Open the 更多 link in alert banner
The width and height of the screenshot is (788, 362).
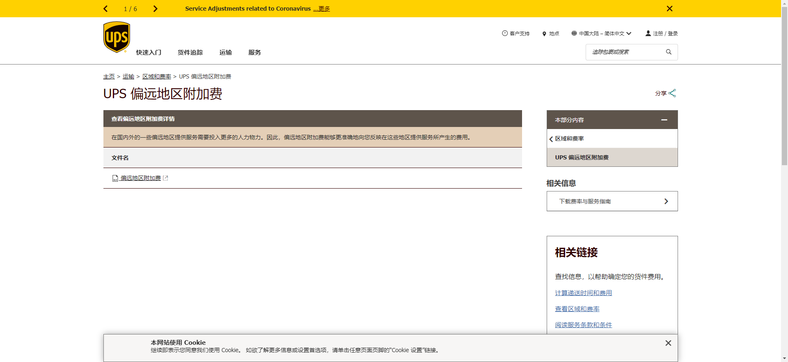point(322,9)
